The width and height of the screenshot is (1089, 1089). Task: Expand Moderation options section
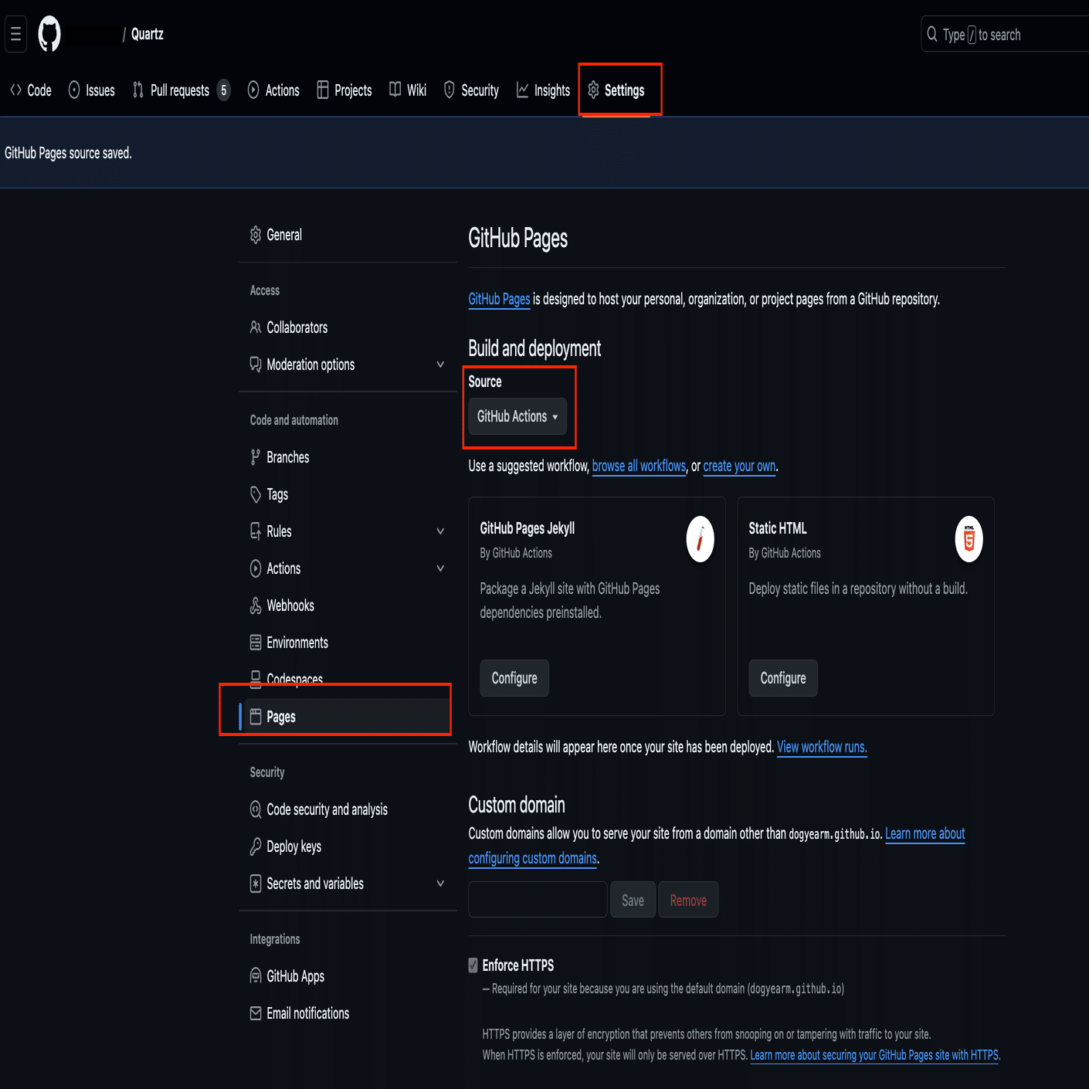click(440, 365)
